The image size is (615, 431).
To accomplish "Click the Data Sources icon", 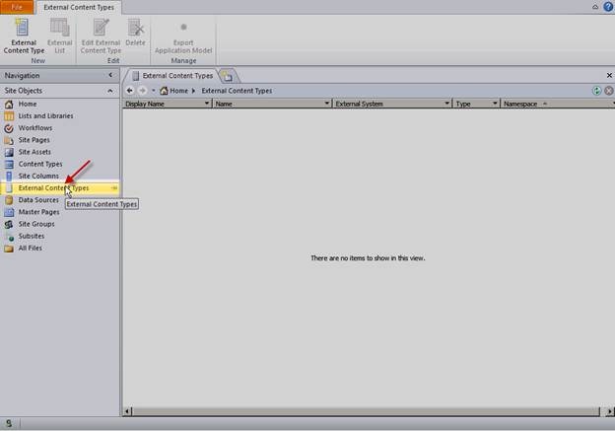I will pos(9,200).
